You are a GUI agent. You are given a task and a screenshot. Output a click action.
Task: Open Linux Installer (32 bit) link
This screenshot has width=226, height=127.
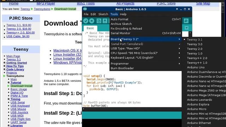tap(67, 55)
